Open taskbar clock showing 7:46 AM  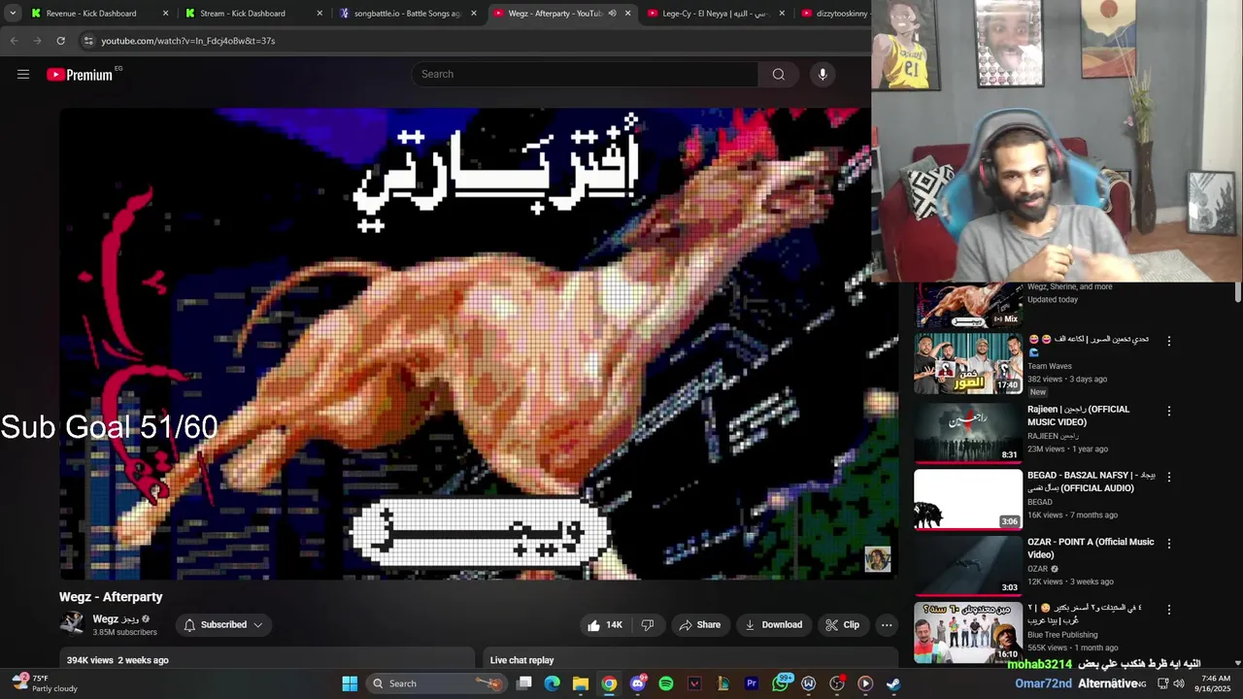[x=1216, y=683]
